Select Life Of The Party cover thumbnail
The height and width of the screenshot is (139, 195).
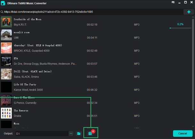click(6, 87)
